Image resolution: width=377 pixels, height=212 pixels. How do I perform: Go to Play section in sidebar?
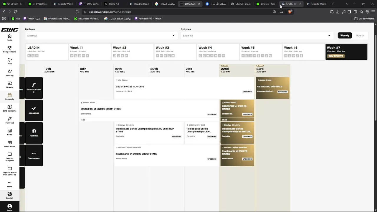9,61
